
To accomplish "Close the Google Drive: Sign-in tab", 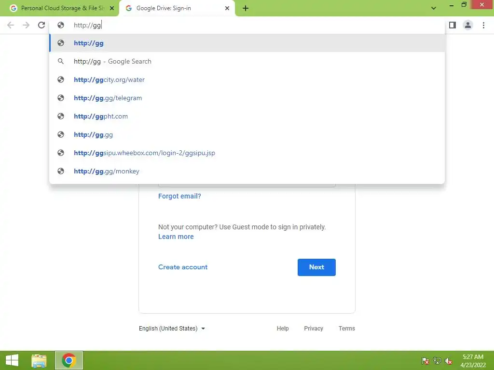I will pyautogui.click(x=227, y=9).
